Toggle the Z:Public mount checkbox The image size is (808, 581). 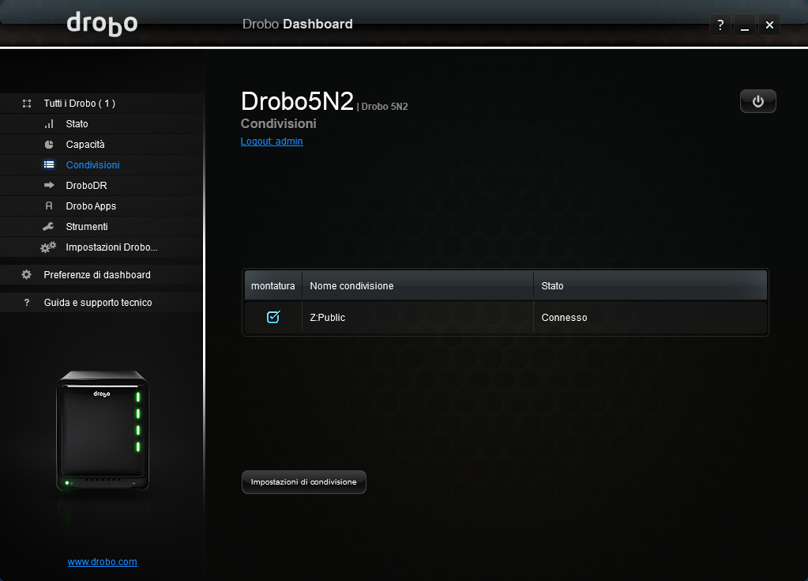tap(273, 317)
